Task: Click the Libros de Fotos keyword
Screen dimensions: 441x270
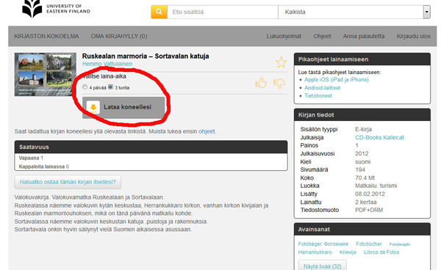Action: point(381,252)
